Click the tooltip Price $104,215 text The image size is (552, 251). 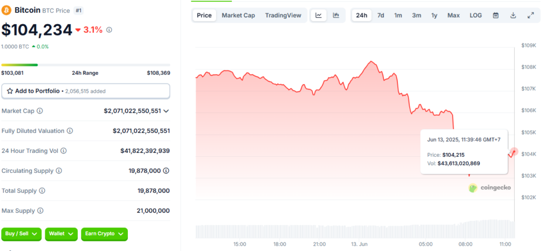446,155
